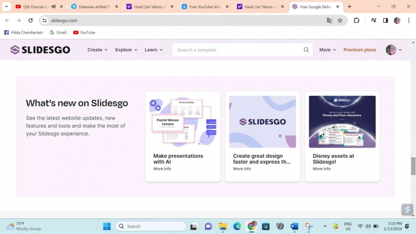Open the Slidesgo logo card thumbnail

point(263,122)
